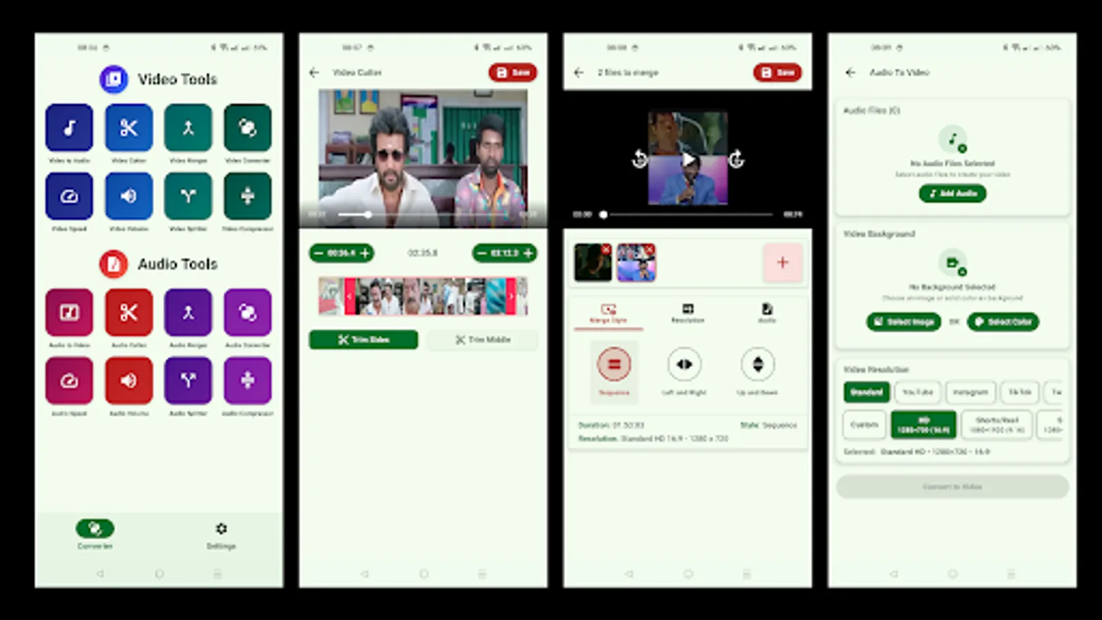1102x620 pixels.
Task: Open the Video to Audio tool
Action: click(69, 128)
